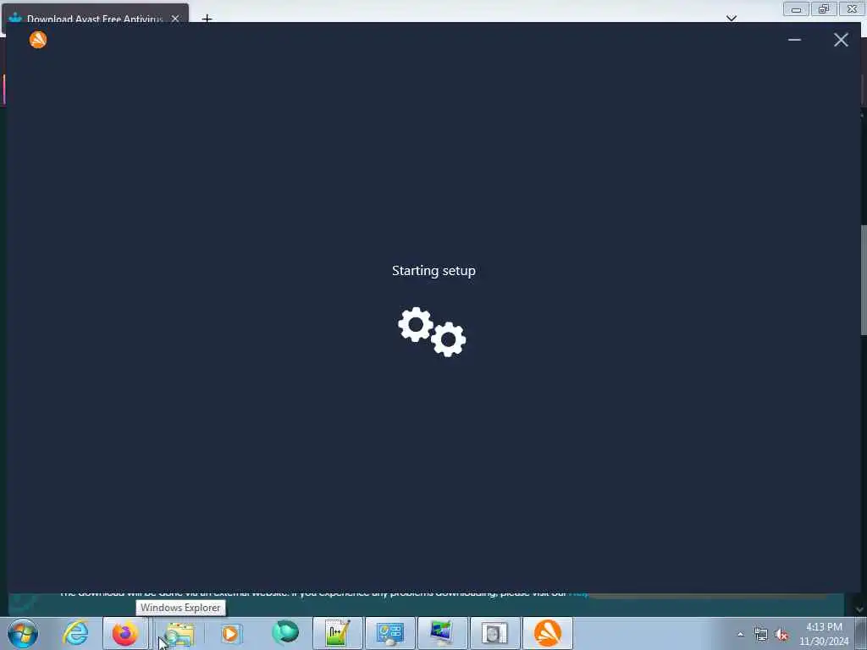
Task: Open Windows Explorer from the taskbar
Action: (178, 633)
